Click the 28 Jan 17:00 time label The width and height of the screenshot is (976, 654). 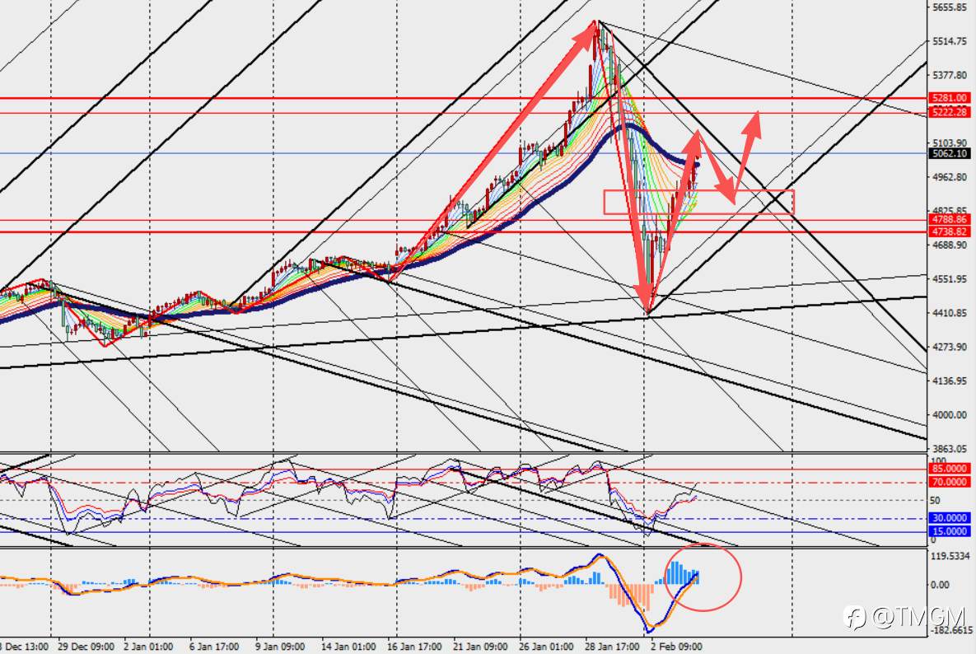coord(612,647)
